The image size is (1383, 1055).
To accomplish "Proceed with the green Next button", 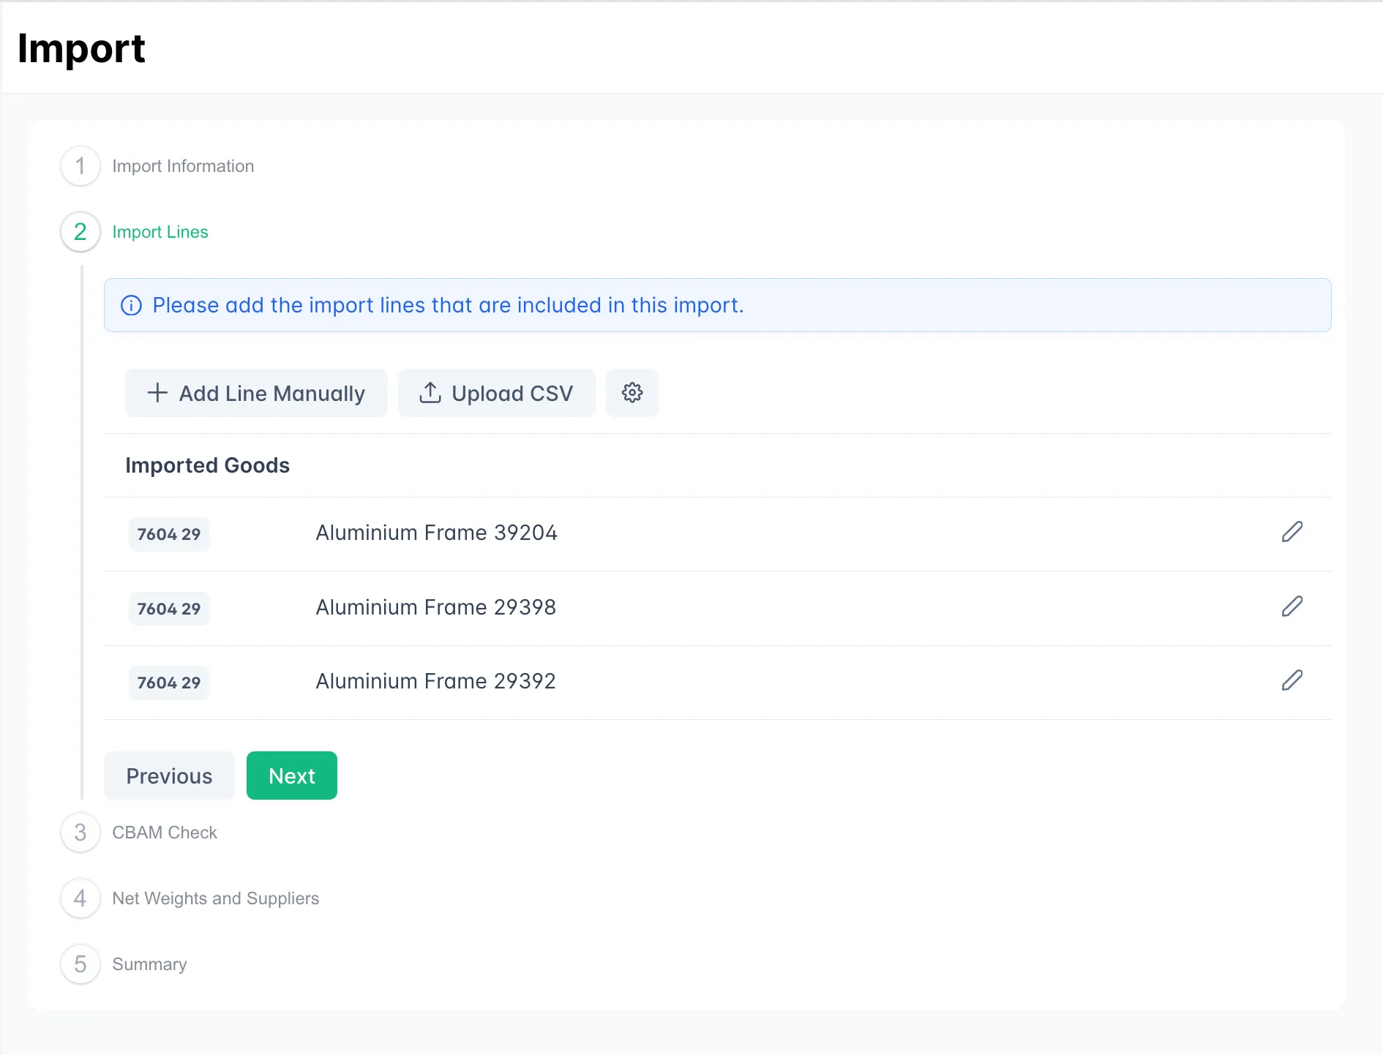I will (291, 776).
